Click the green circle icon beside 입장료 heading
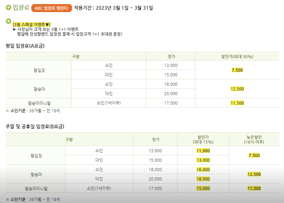Image resolution: width=284 pixels, height=203 pixels. [x=8, y=8]
